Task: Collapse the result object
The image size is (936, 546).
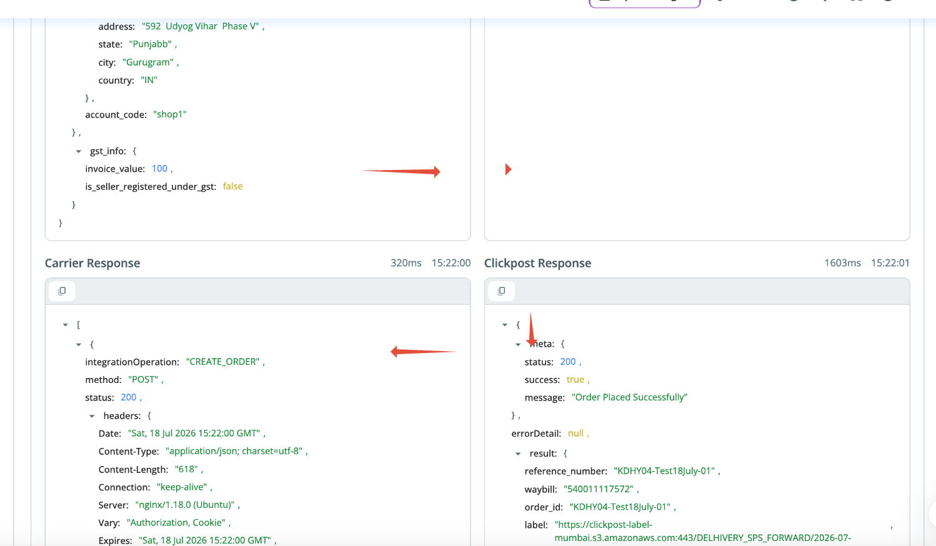Action: [x=518, y=454]
